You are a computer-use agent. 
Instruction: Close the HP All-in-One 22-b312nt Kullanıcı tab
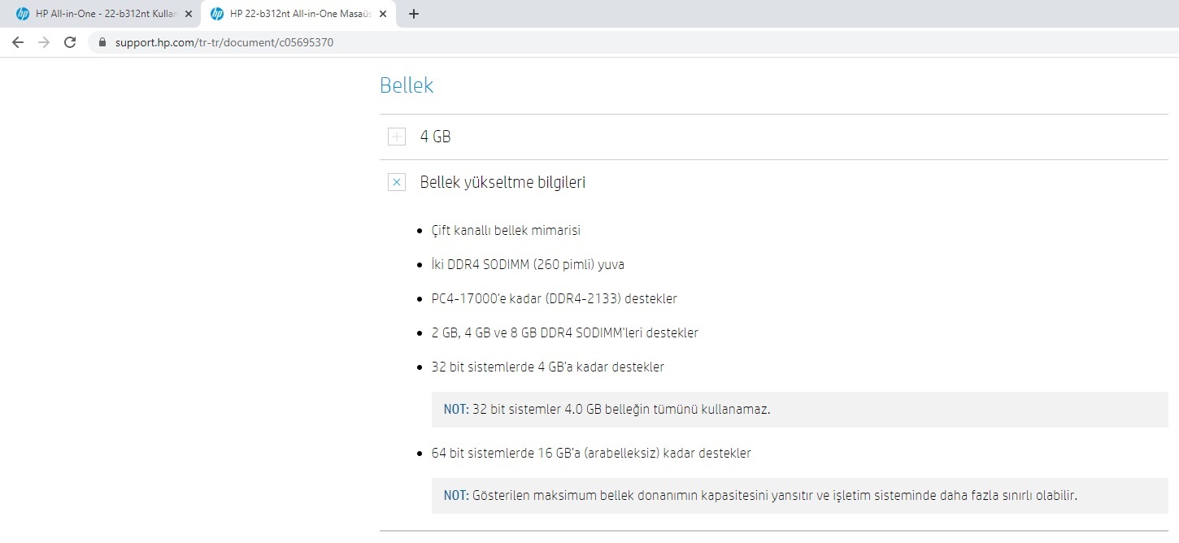pos(188,14)
